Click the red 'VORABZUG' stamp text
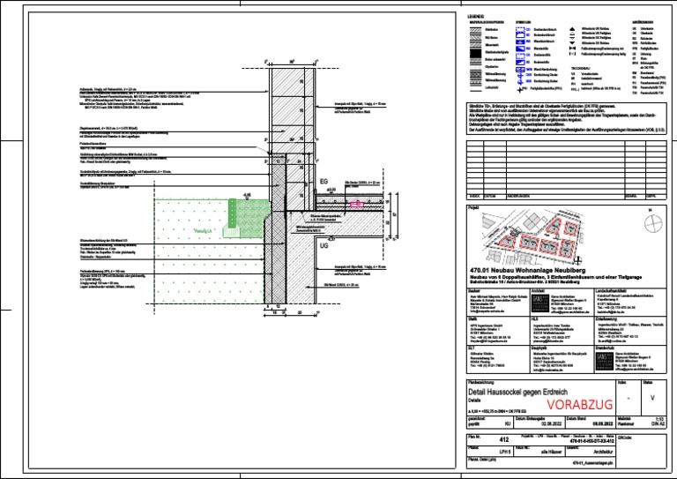The height and width of the screenshot is (479, 677). click(580, 404)
